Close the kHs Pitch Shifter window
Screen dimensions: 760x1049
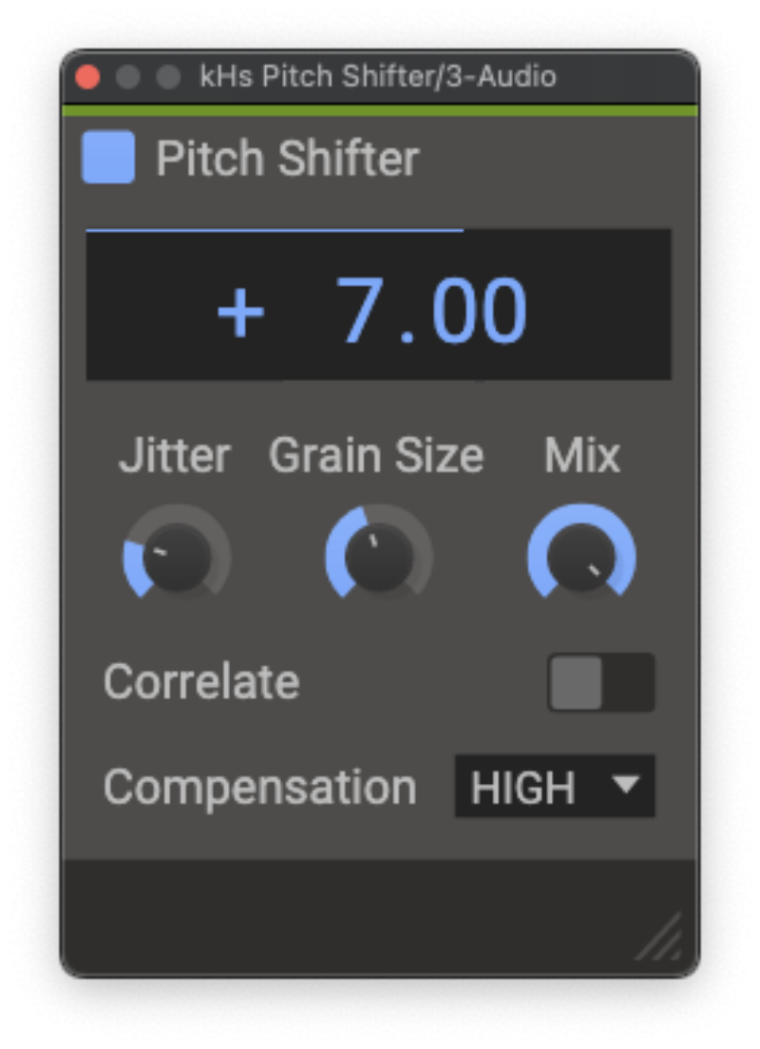pyautogui.click(x=88, y=77)
